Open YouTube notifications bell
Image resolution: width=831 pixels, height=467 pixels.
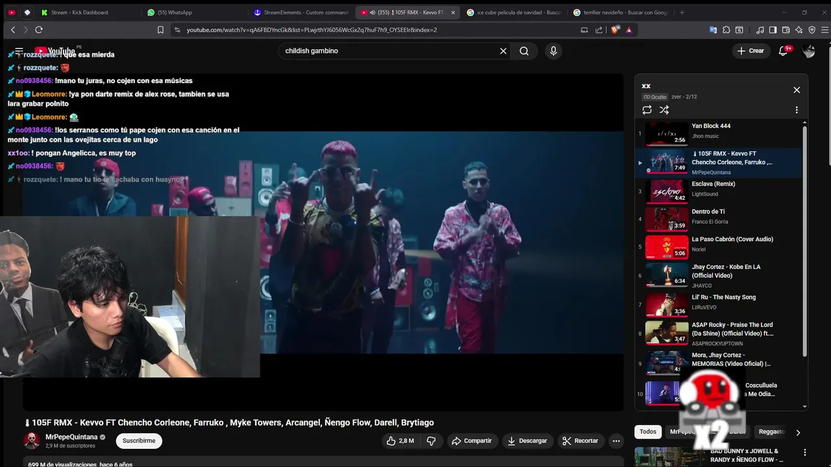tap(784, 51)
